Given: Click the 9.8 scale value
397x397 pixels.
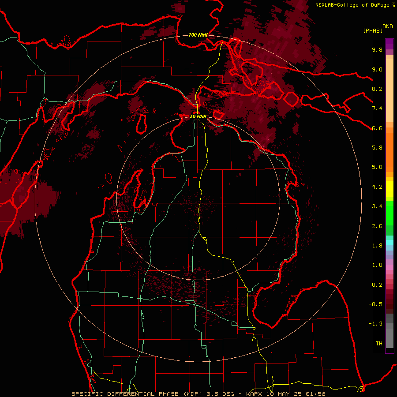Looking at the screenshot, I should coord(377,49).
